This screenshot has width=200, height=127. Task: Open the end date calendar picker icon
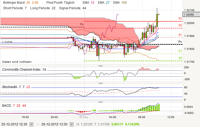(x=72, y=124)
